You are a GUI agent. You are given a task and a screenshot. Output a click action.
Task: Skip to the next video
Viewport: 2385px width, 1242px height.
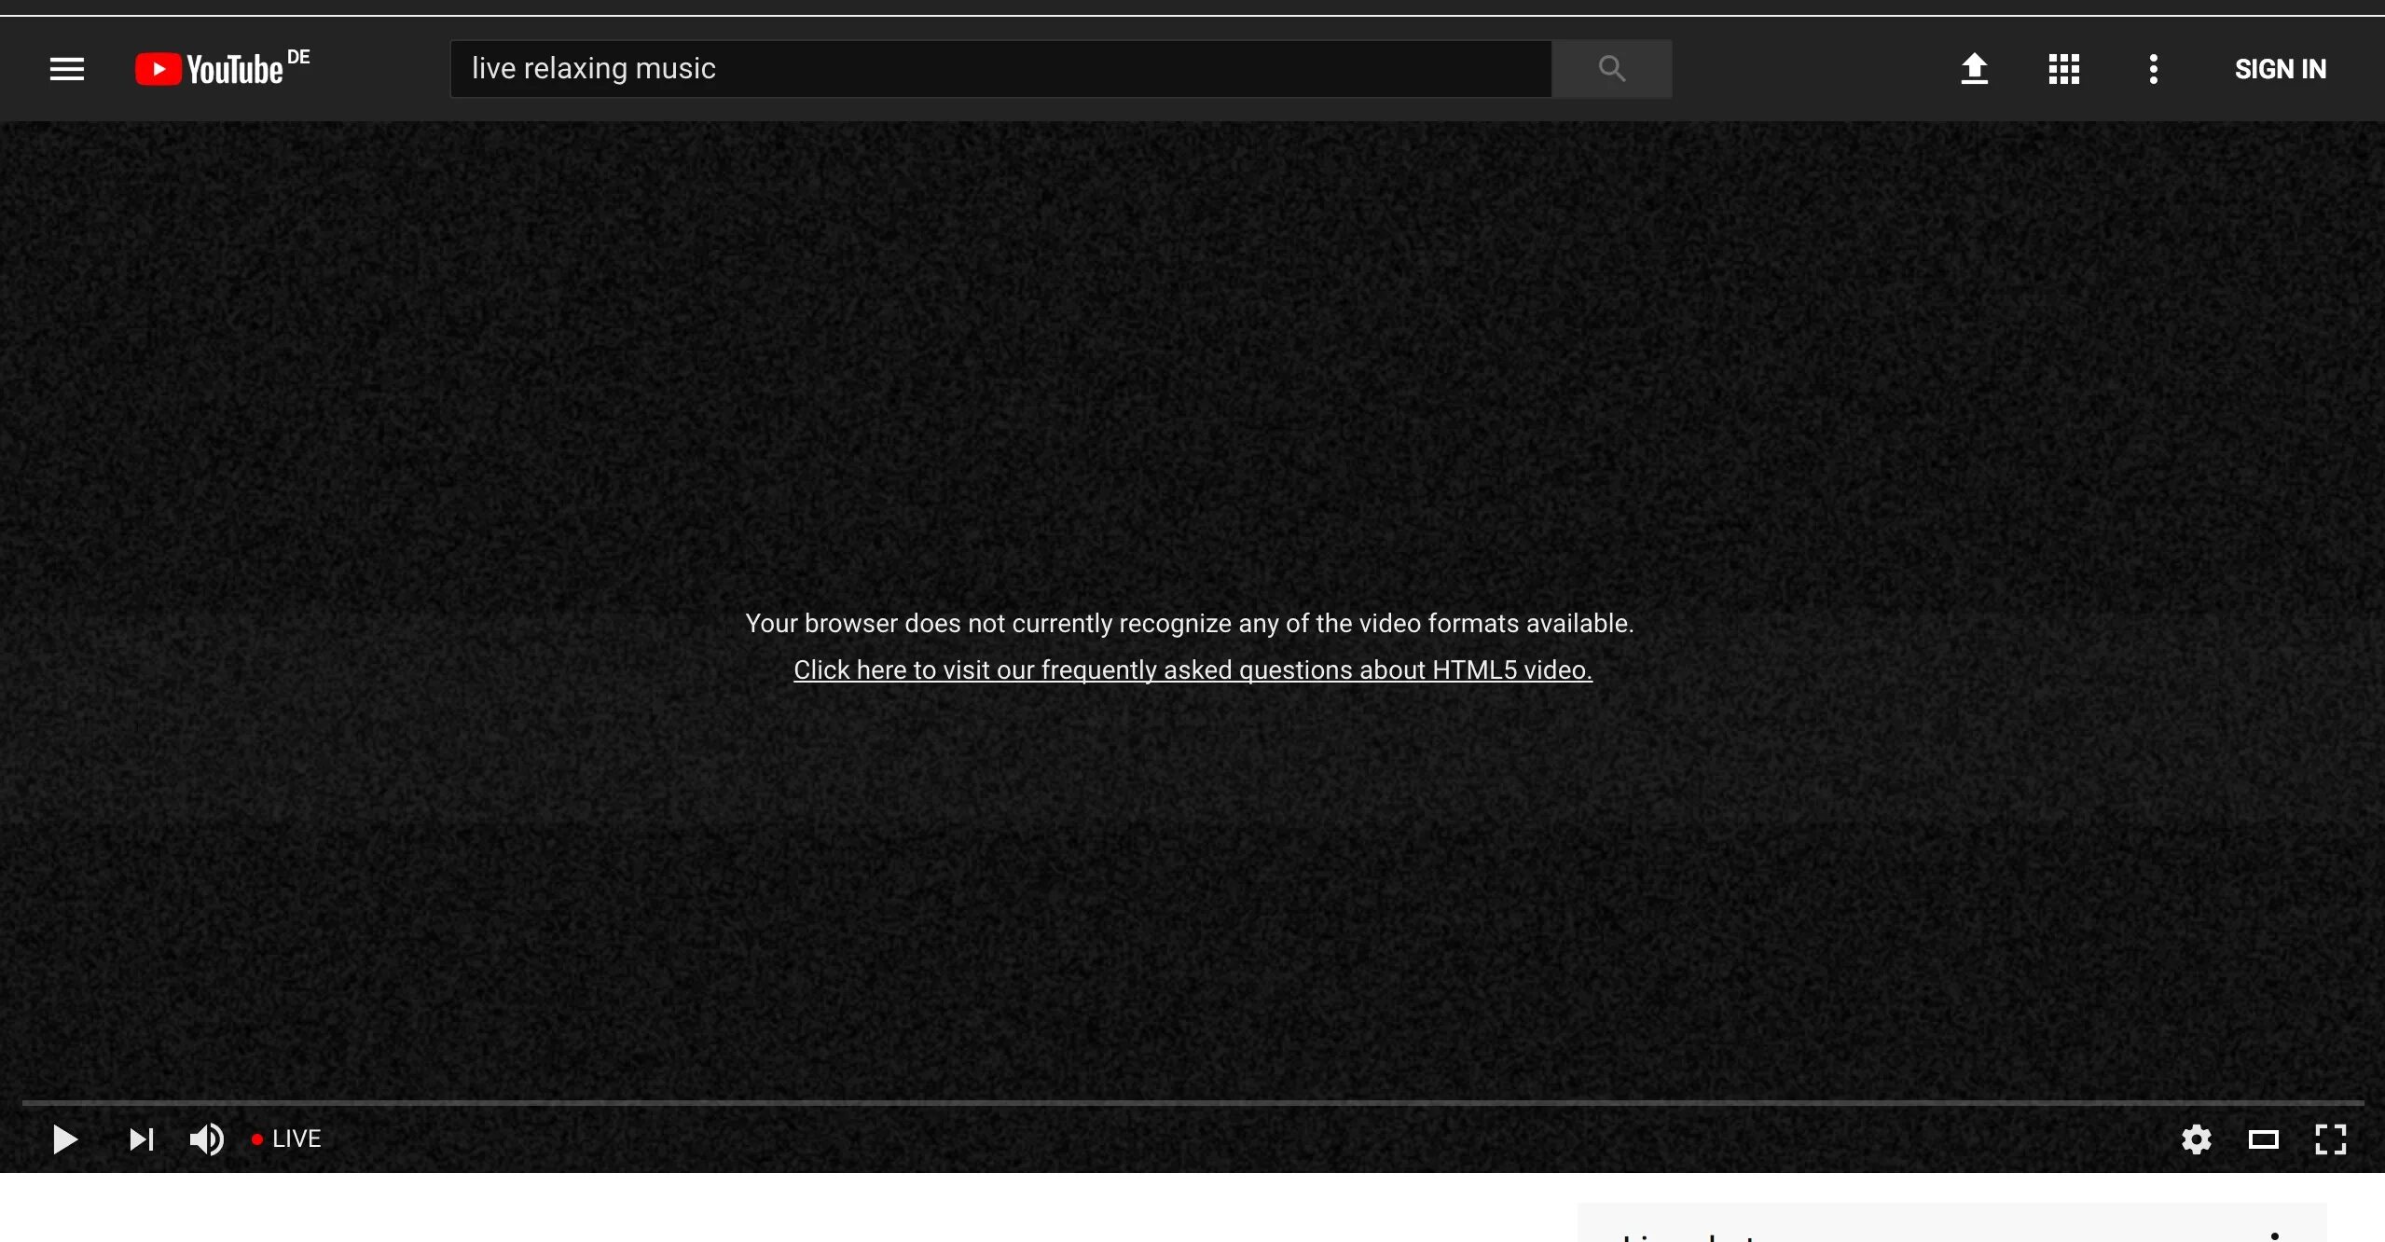coord(142,1138)
